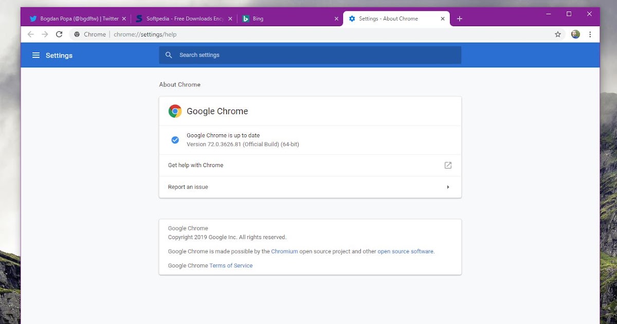
Task: Click the Settings title text
Action: tap(59, 56)
